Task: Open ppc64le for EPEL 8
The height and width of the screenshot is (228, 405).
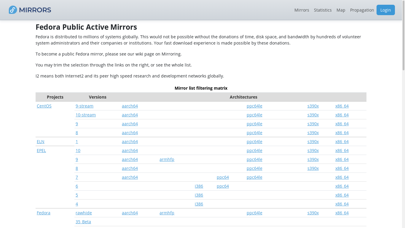Action: click(x=254, y=168)
